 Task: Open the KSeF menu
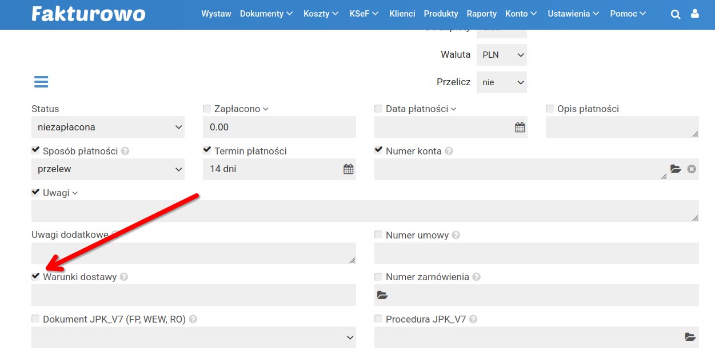point(364,14)
